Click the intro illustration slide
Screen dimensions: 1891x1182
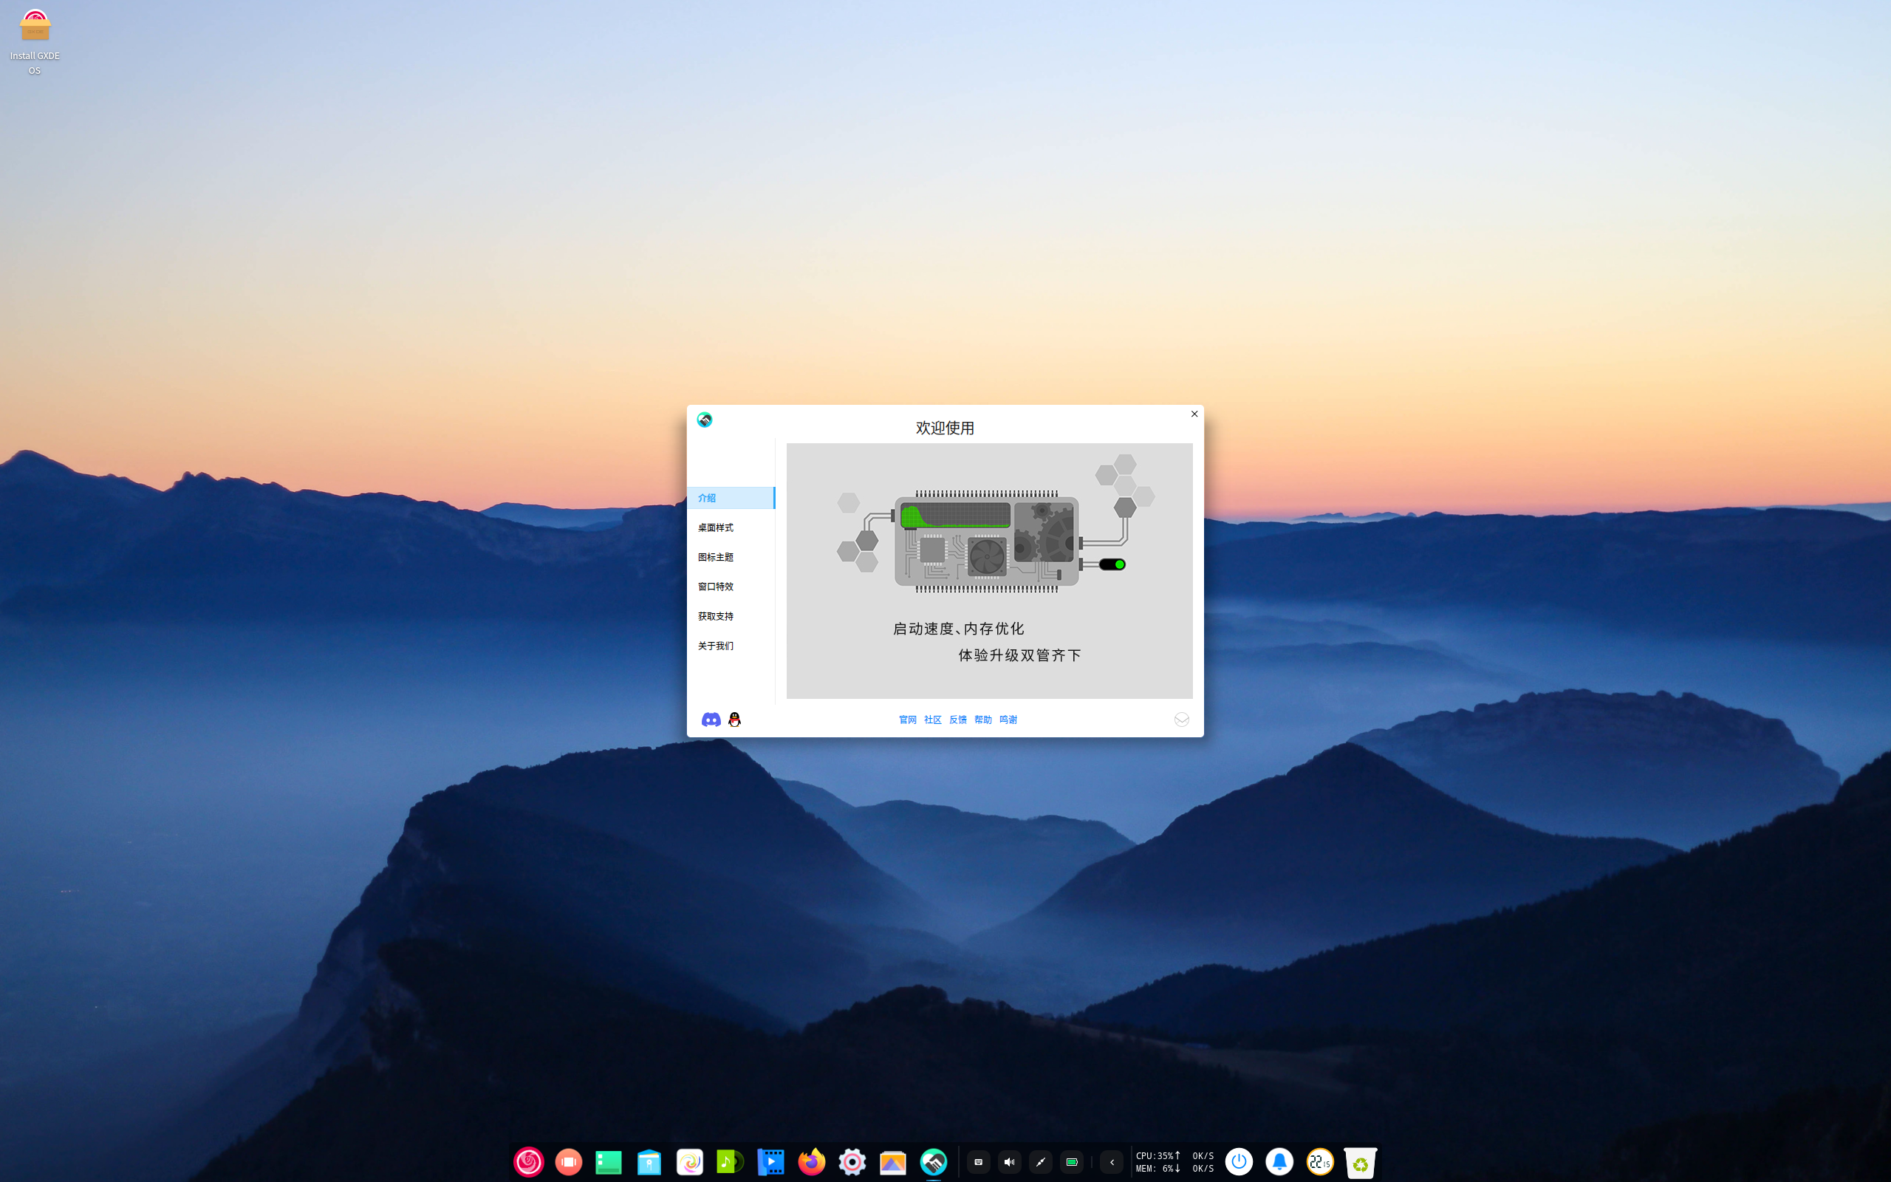pos(989,570)
